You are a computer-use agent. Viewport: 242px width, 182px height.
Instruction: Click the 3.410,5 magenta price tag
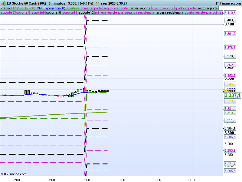(x=230, y=13)
